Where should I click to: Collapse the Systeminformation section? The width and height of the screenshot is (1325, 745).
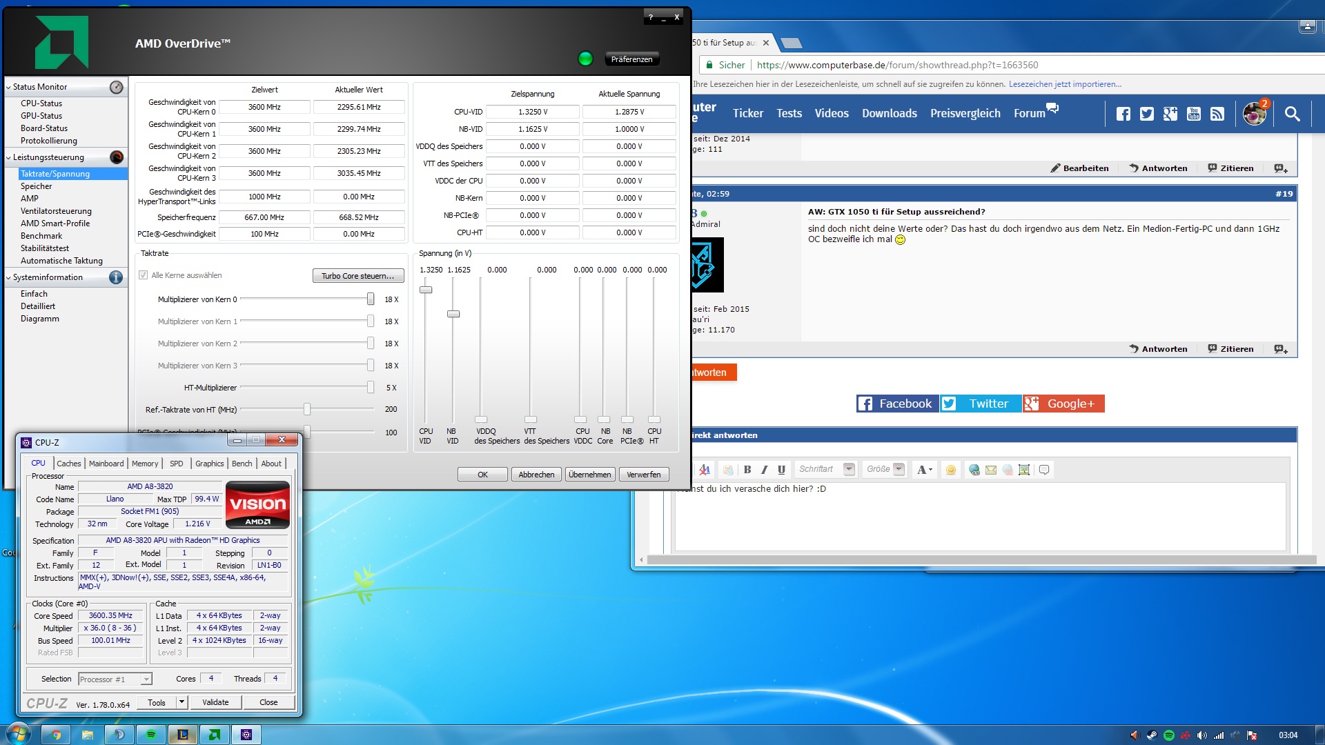tap(8, 278)
